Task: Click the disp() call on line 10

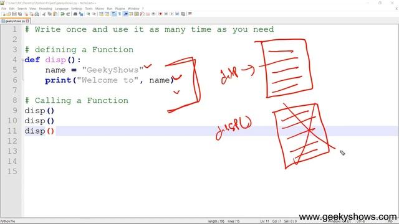Action: click(x=39, y=121)
